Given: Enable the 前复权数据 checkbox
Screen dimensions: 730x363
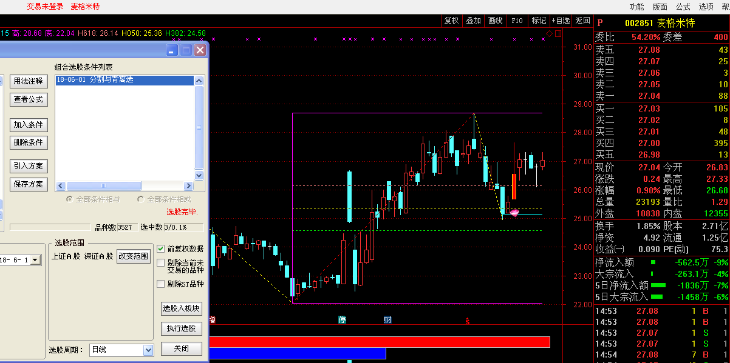Looking at the screenshot, I should pyautogui.click(x=161, y=248).
